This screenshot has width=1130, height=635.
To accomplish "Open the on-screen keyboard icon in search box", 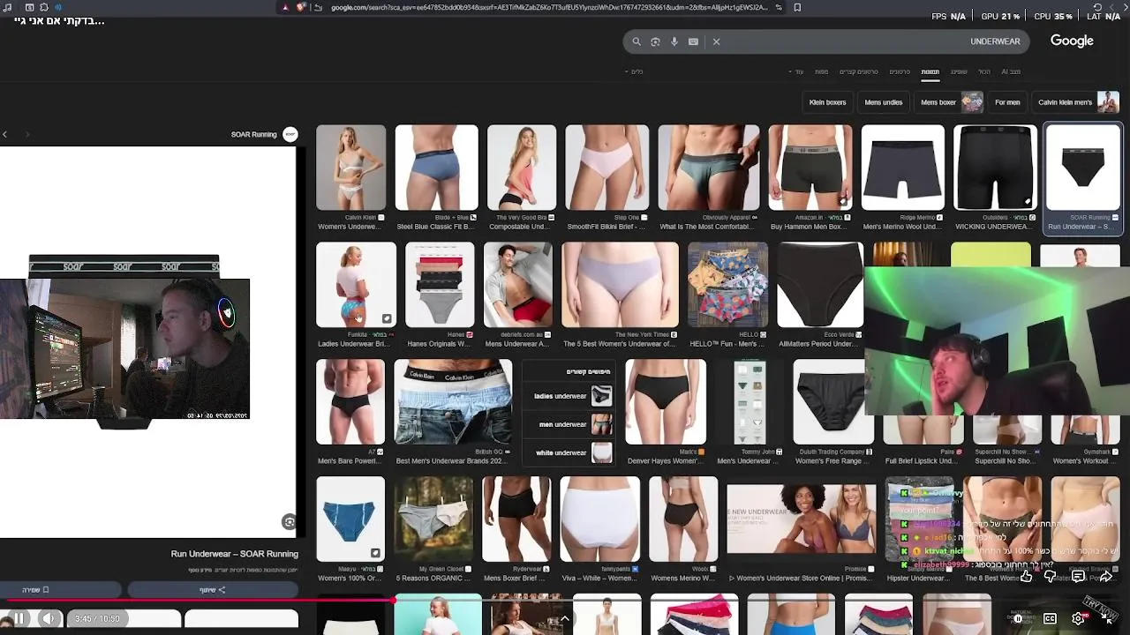I will [693, 41].
